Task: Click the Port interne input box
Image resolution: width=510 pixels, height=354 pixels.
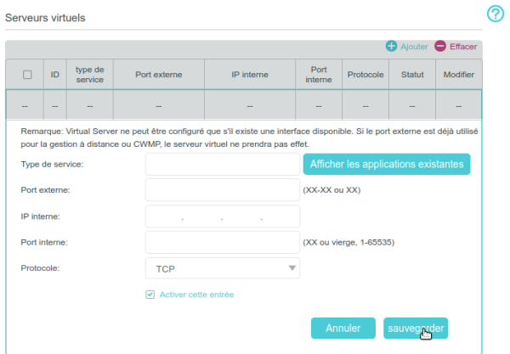Action: tap(223, 243)
